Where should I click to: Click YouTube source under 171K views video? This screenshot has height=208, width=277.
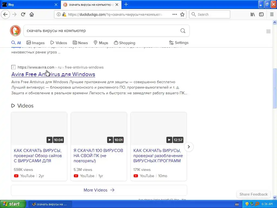[x=144, y=176]
